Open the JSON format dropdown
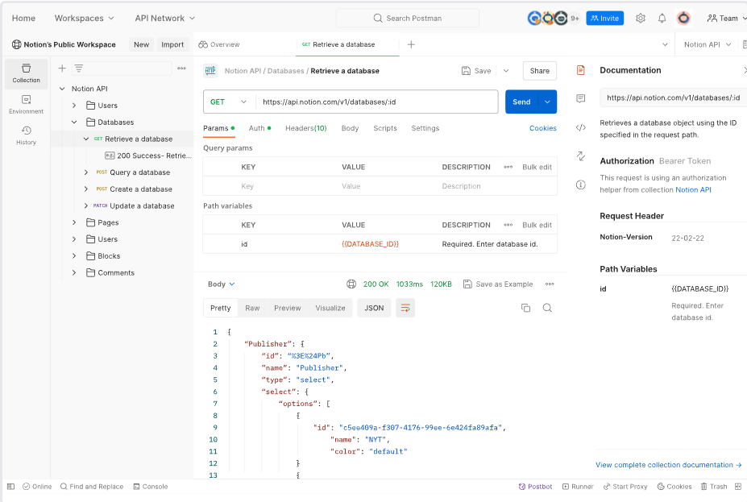 374,308
